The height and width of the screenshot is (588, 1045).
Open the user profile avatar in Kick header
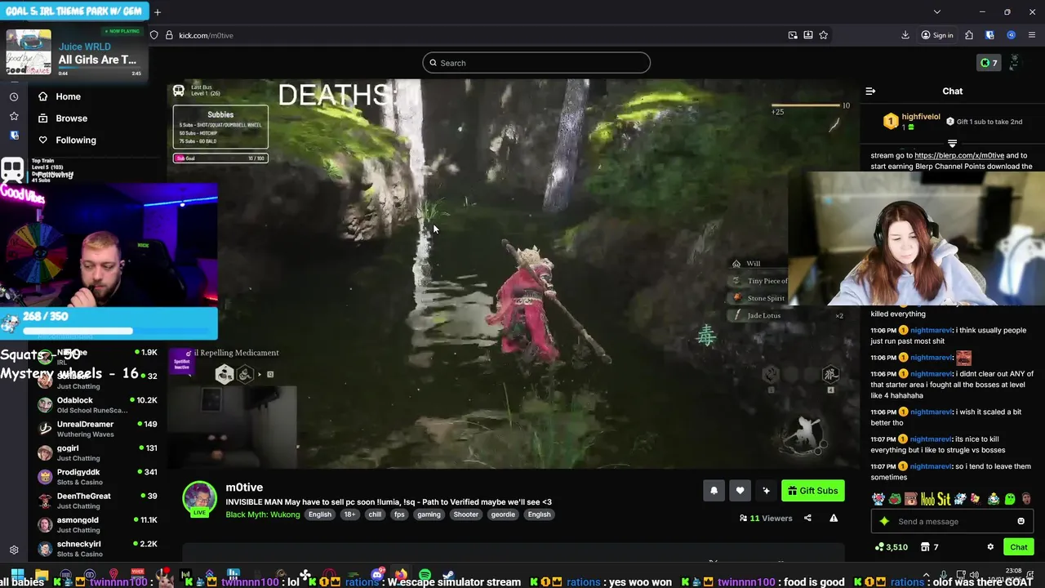tap(1015, 63)
